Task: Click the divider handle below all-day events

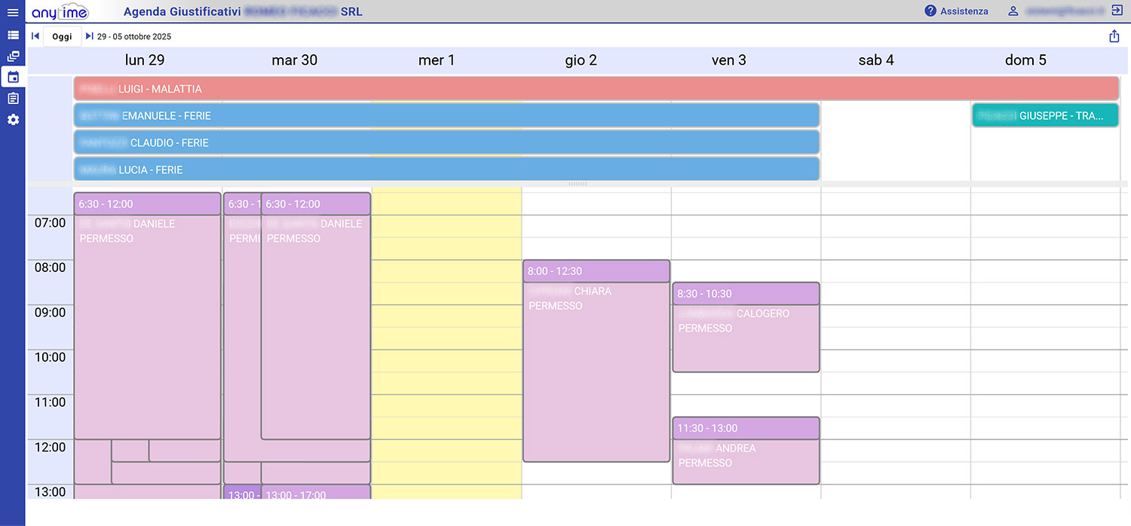Action: pyautogui.click(x=578, y=184)
